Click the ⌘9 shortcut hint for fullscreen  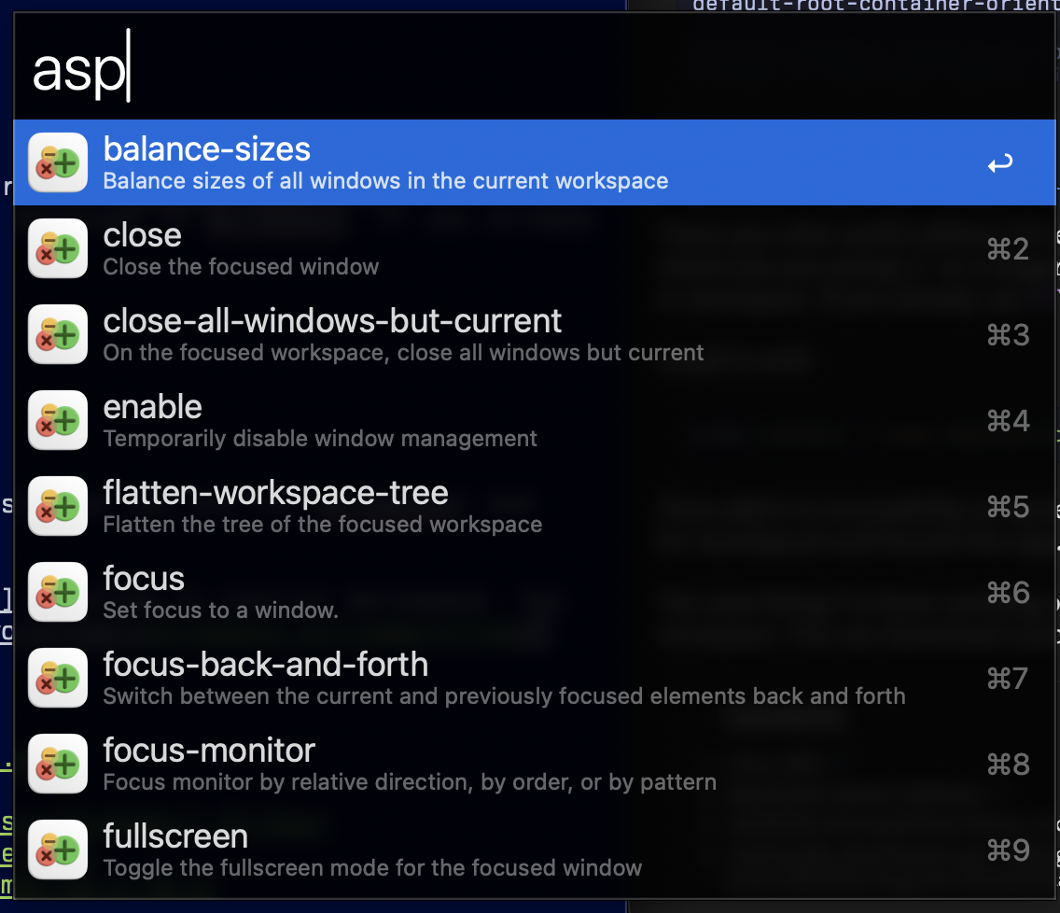1008,850
